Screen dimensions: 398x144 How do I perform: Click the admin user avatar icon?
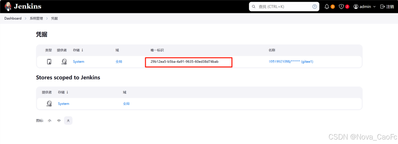356,6
